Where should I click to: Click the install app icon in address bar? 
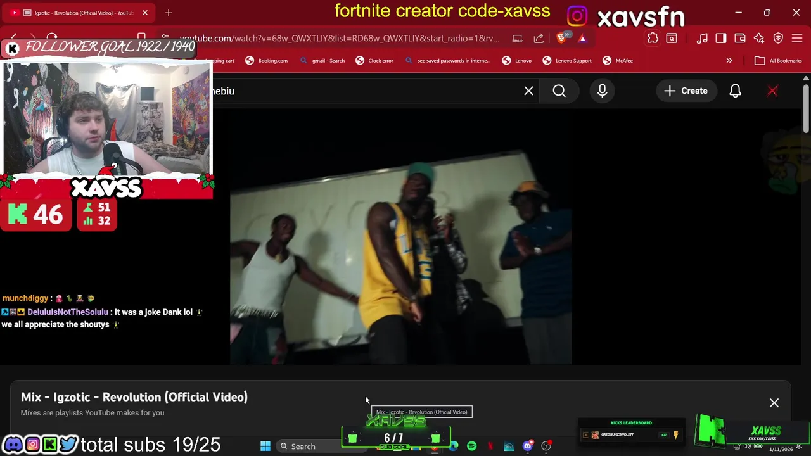click(x=518, y=39)
